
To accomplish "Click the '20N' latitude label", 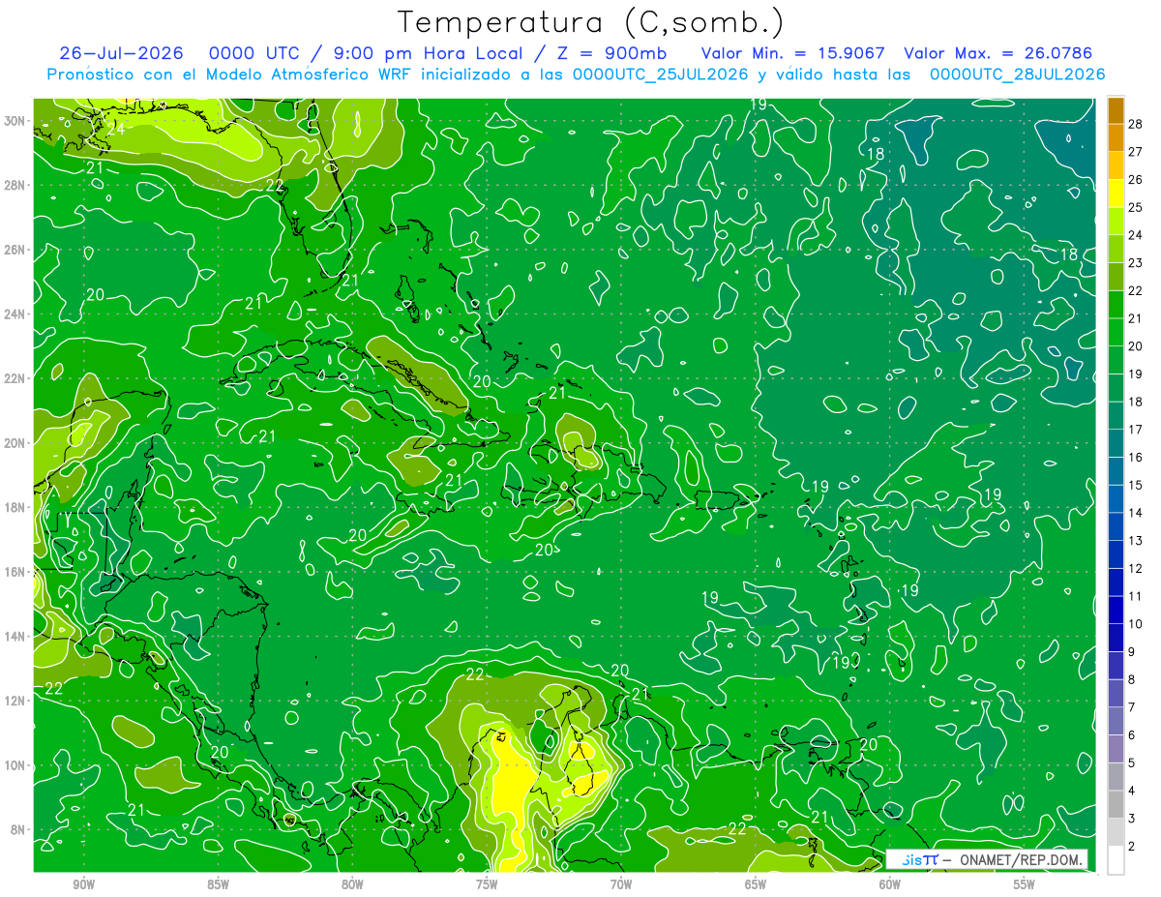I will [16, 443].
